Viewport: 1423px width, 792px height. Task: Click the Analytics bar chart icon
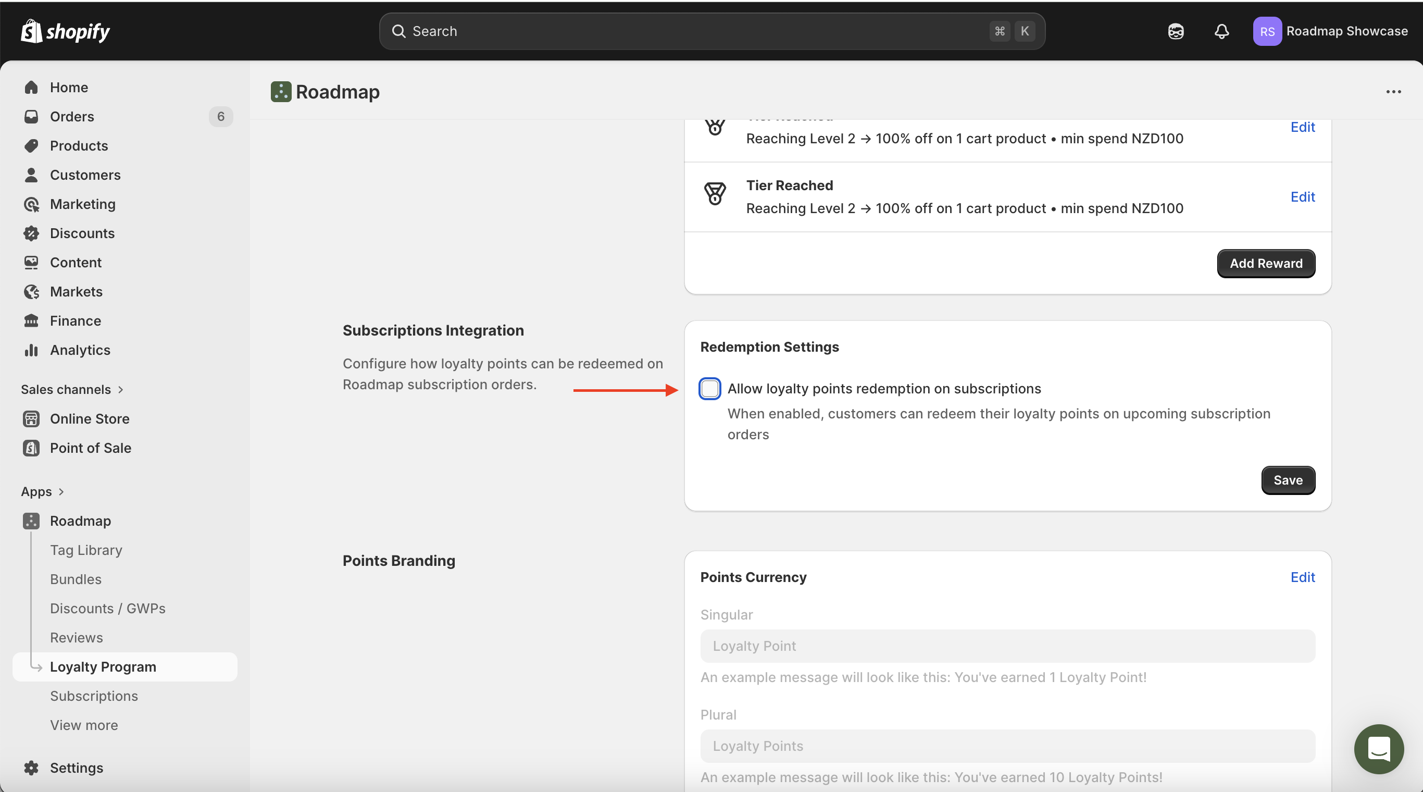pos(31,350)
